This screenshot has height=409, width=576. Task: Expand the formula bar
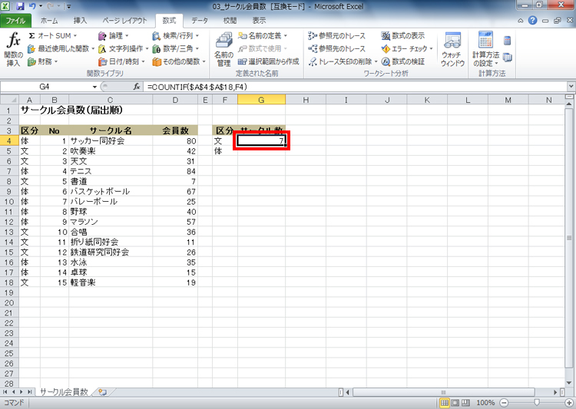[571, 87]
